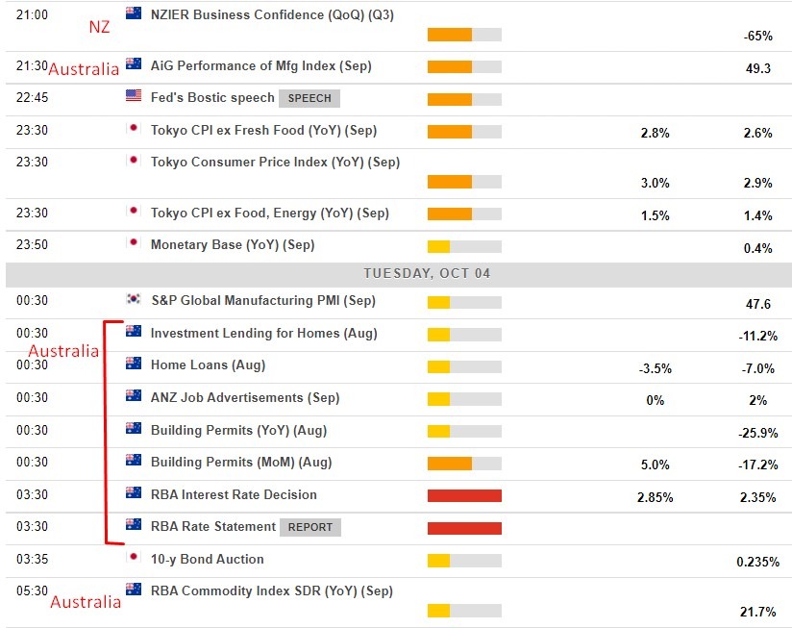Click the SPEECH badge on Fed's Bostic row
This screenshot has width=792, height=628.
click(307, 97)
